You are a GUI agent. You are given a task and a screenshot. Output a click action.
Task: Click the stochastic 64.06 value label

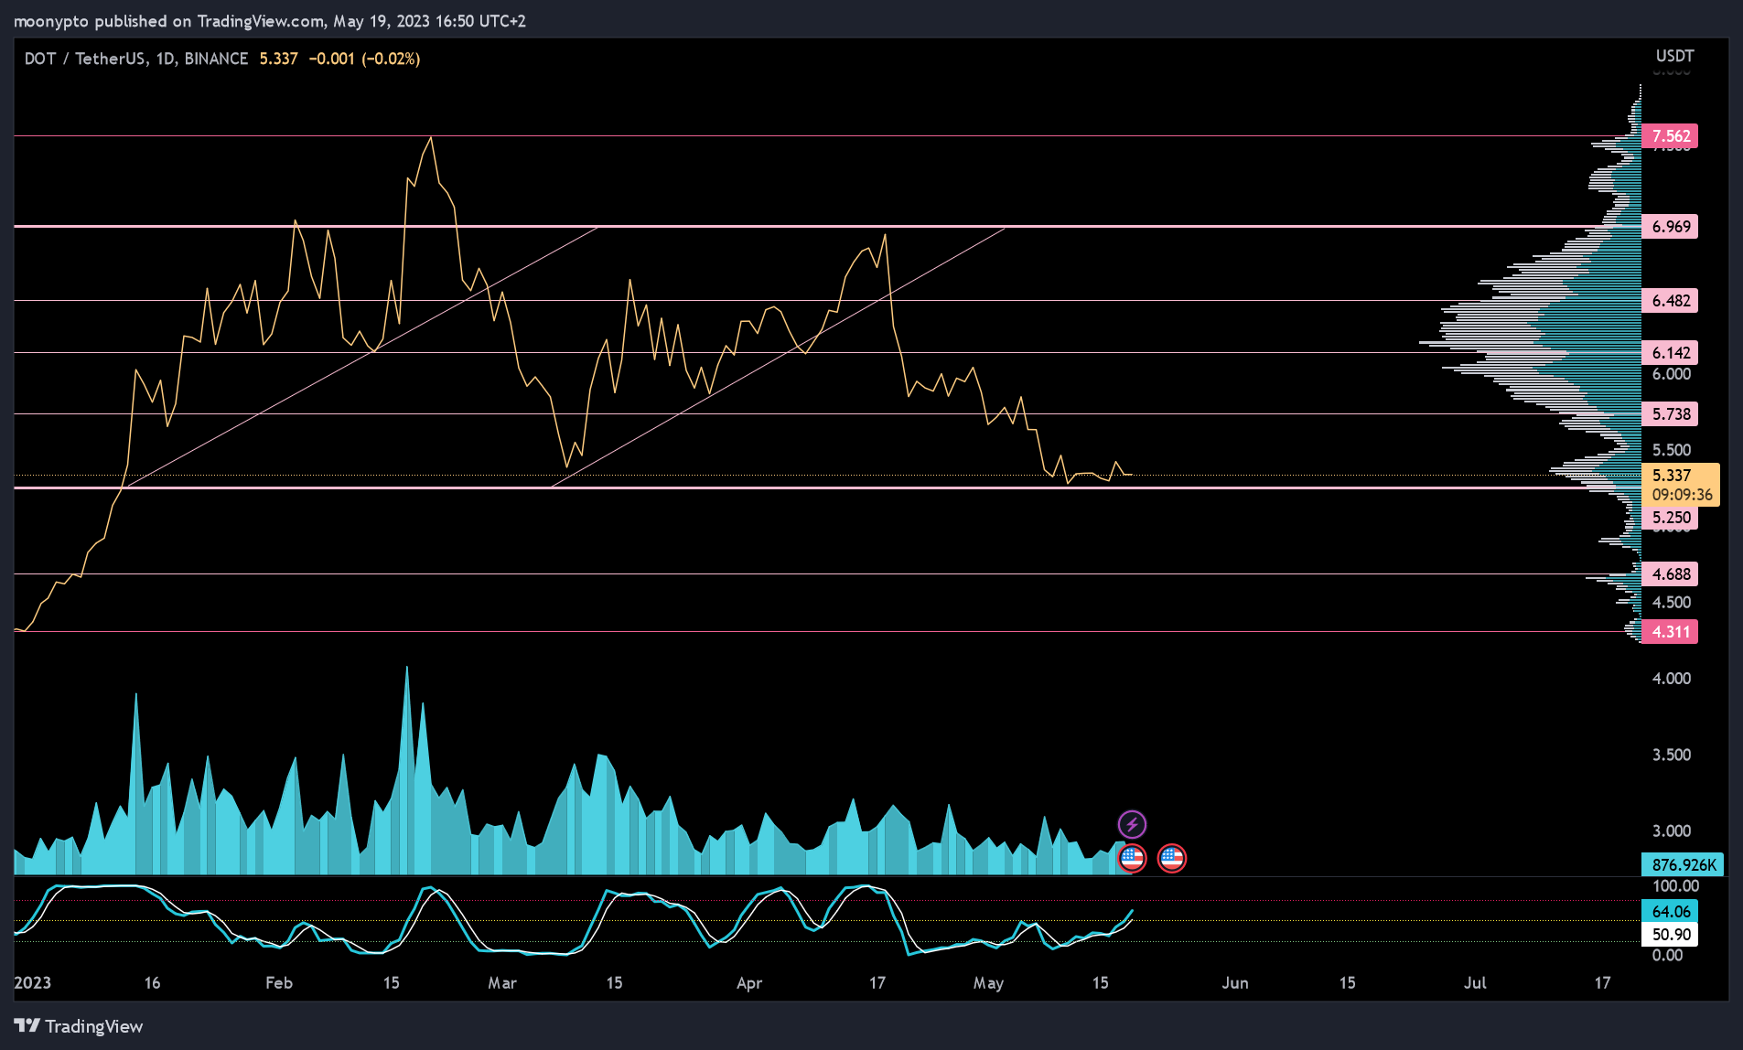1670,912
